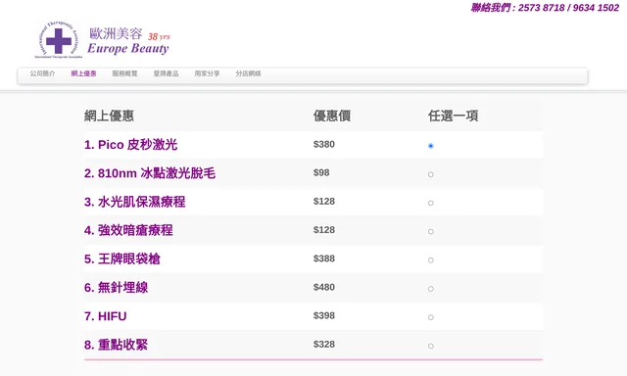
Task: Select the 810nm 冰點激光脫毛 radio button
Action: (x=431, y=174)
